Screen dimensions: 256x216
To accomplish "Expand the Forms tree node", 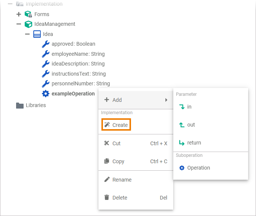I will (19, 14).
